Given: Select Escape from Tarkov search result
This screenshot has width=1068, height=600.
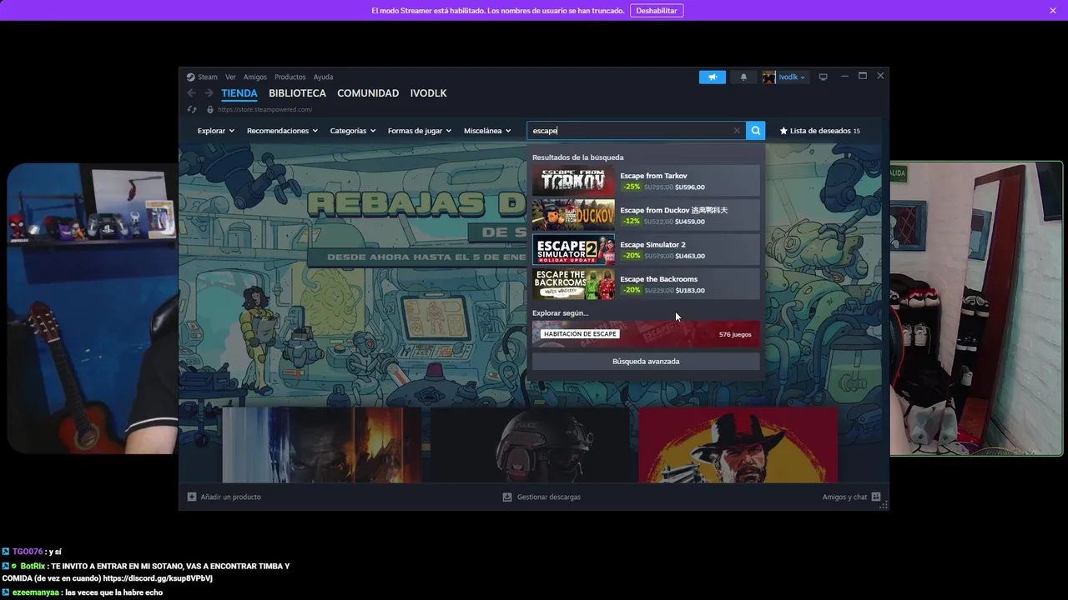Looking at the screenshot, I should pyautogui.click(x=646, y=181).
